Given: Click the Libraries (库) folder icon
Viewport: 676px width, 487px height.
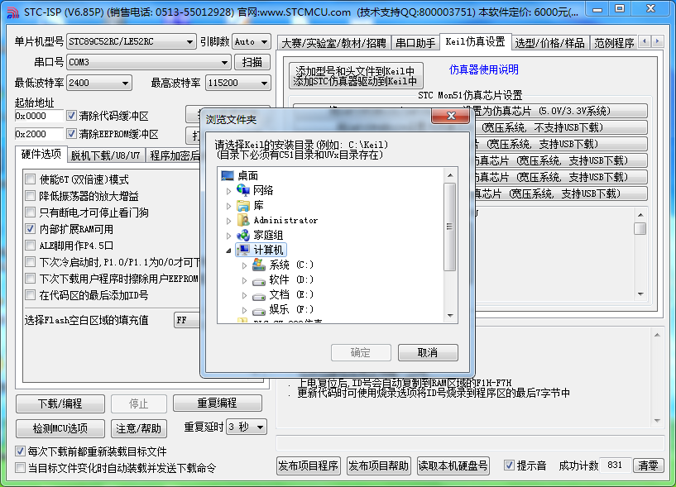Looking at the screenshot, I should tap(243, 205).
